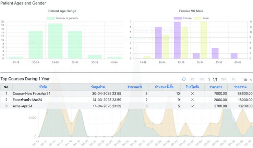Go to the last page of results
This screenshot has width=253, height=148.
[233, 79]
